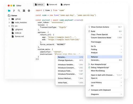This screenshot has height=104, width=133.
Task: Click the file icon on .gitignore tab
Action: click(62, 5)
